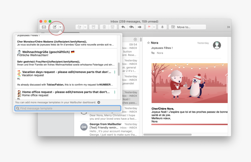The width and height of the screenshot is (251, 162).
Task: Click the message list vertical scrollbar
Action: tap(141, 39)
